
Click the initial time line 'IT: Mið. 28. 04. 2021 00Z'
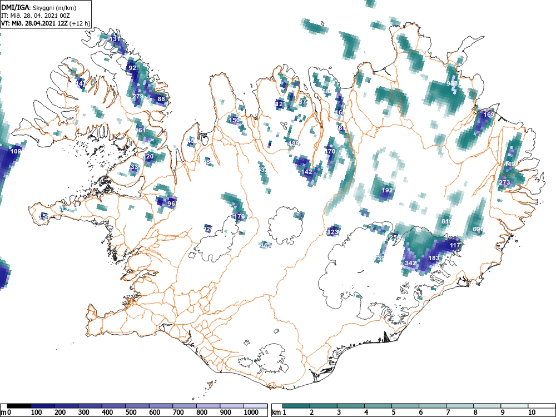point(36,16)
